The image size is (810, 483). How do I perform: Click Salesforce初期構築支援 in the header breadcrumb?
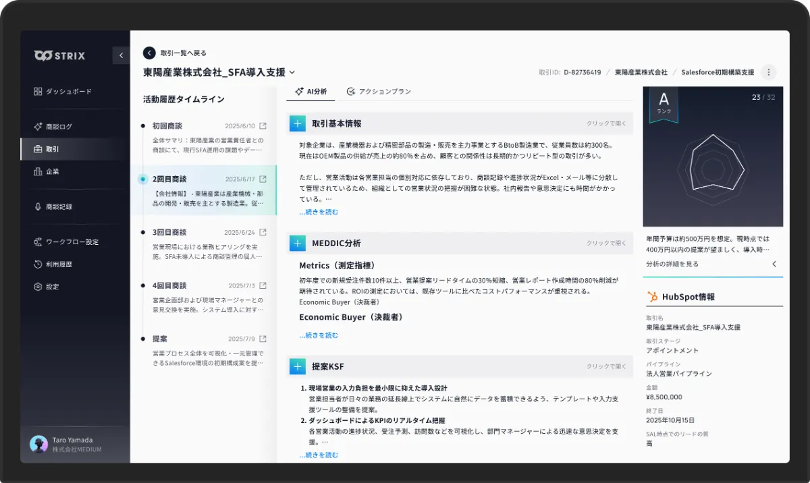tap(718, 72)
